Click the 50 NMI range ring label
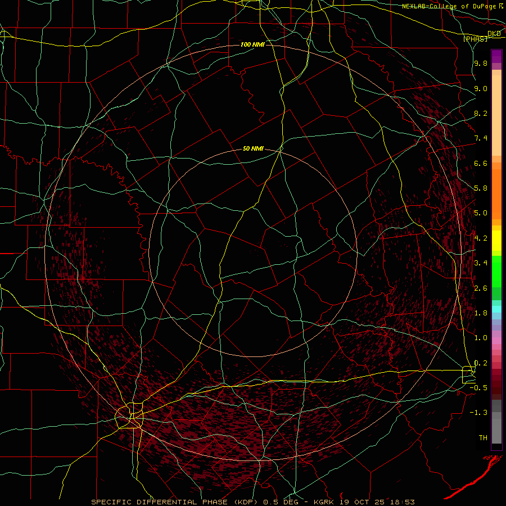This screenshot has width=506, height=506. click(253, 149)
